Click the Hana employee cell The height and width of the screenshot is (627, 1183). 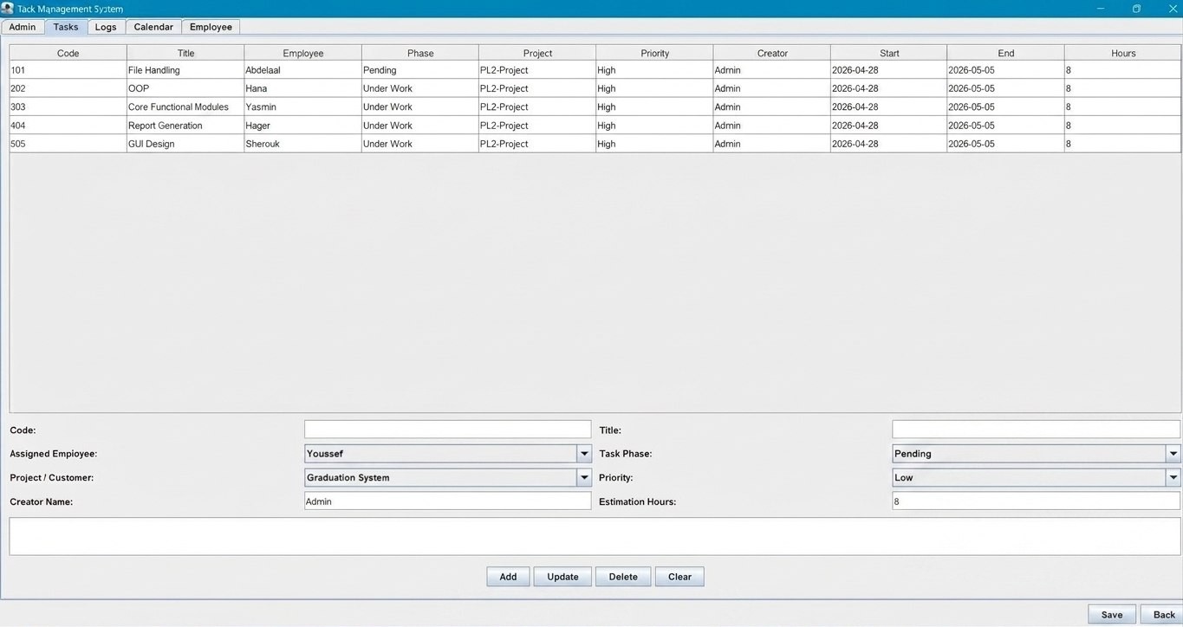click(302, 88)
